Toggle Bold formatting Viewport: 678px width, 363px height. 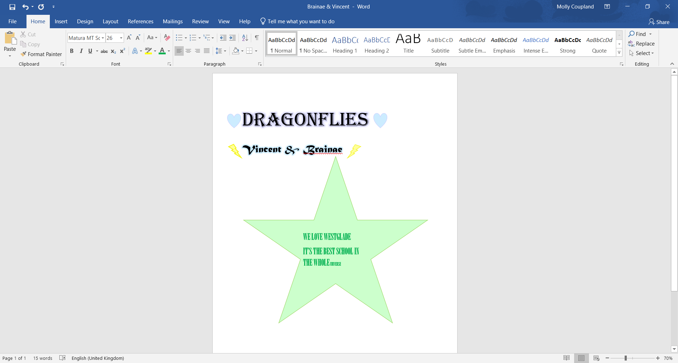pyautogui.click(x=72, y=51)
